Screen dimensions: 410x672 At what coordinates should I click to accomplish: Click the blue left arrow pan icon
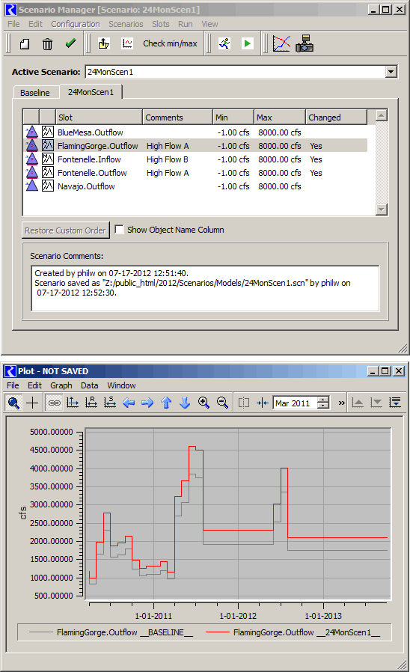(x=129, y=403)
